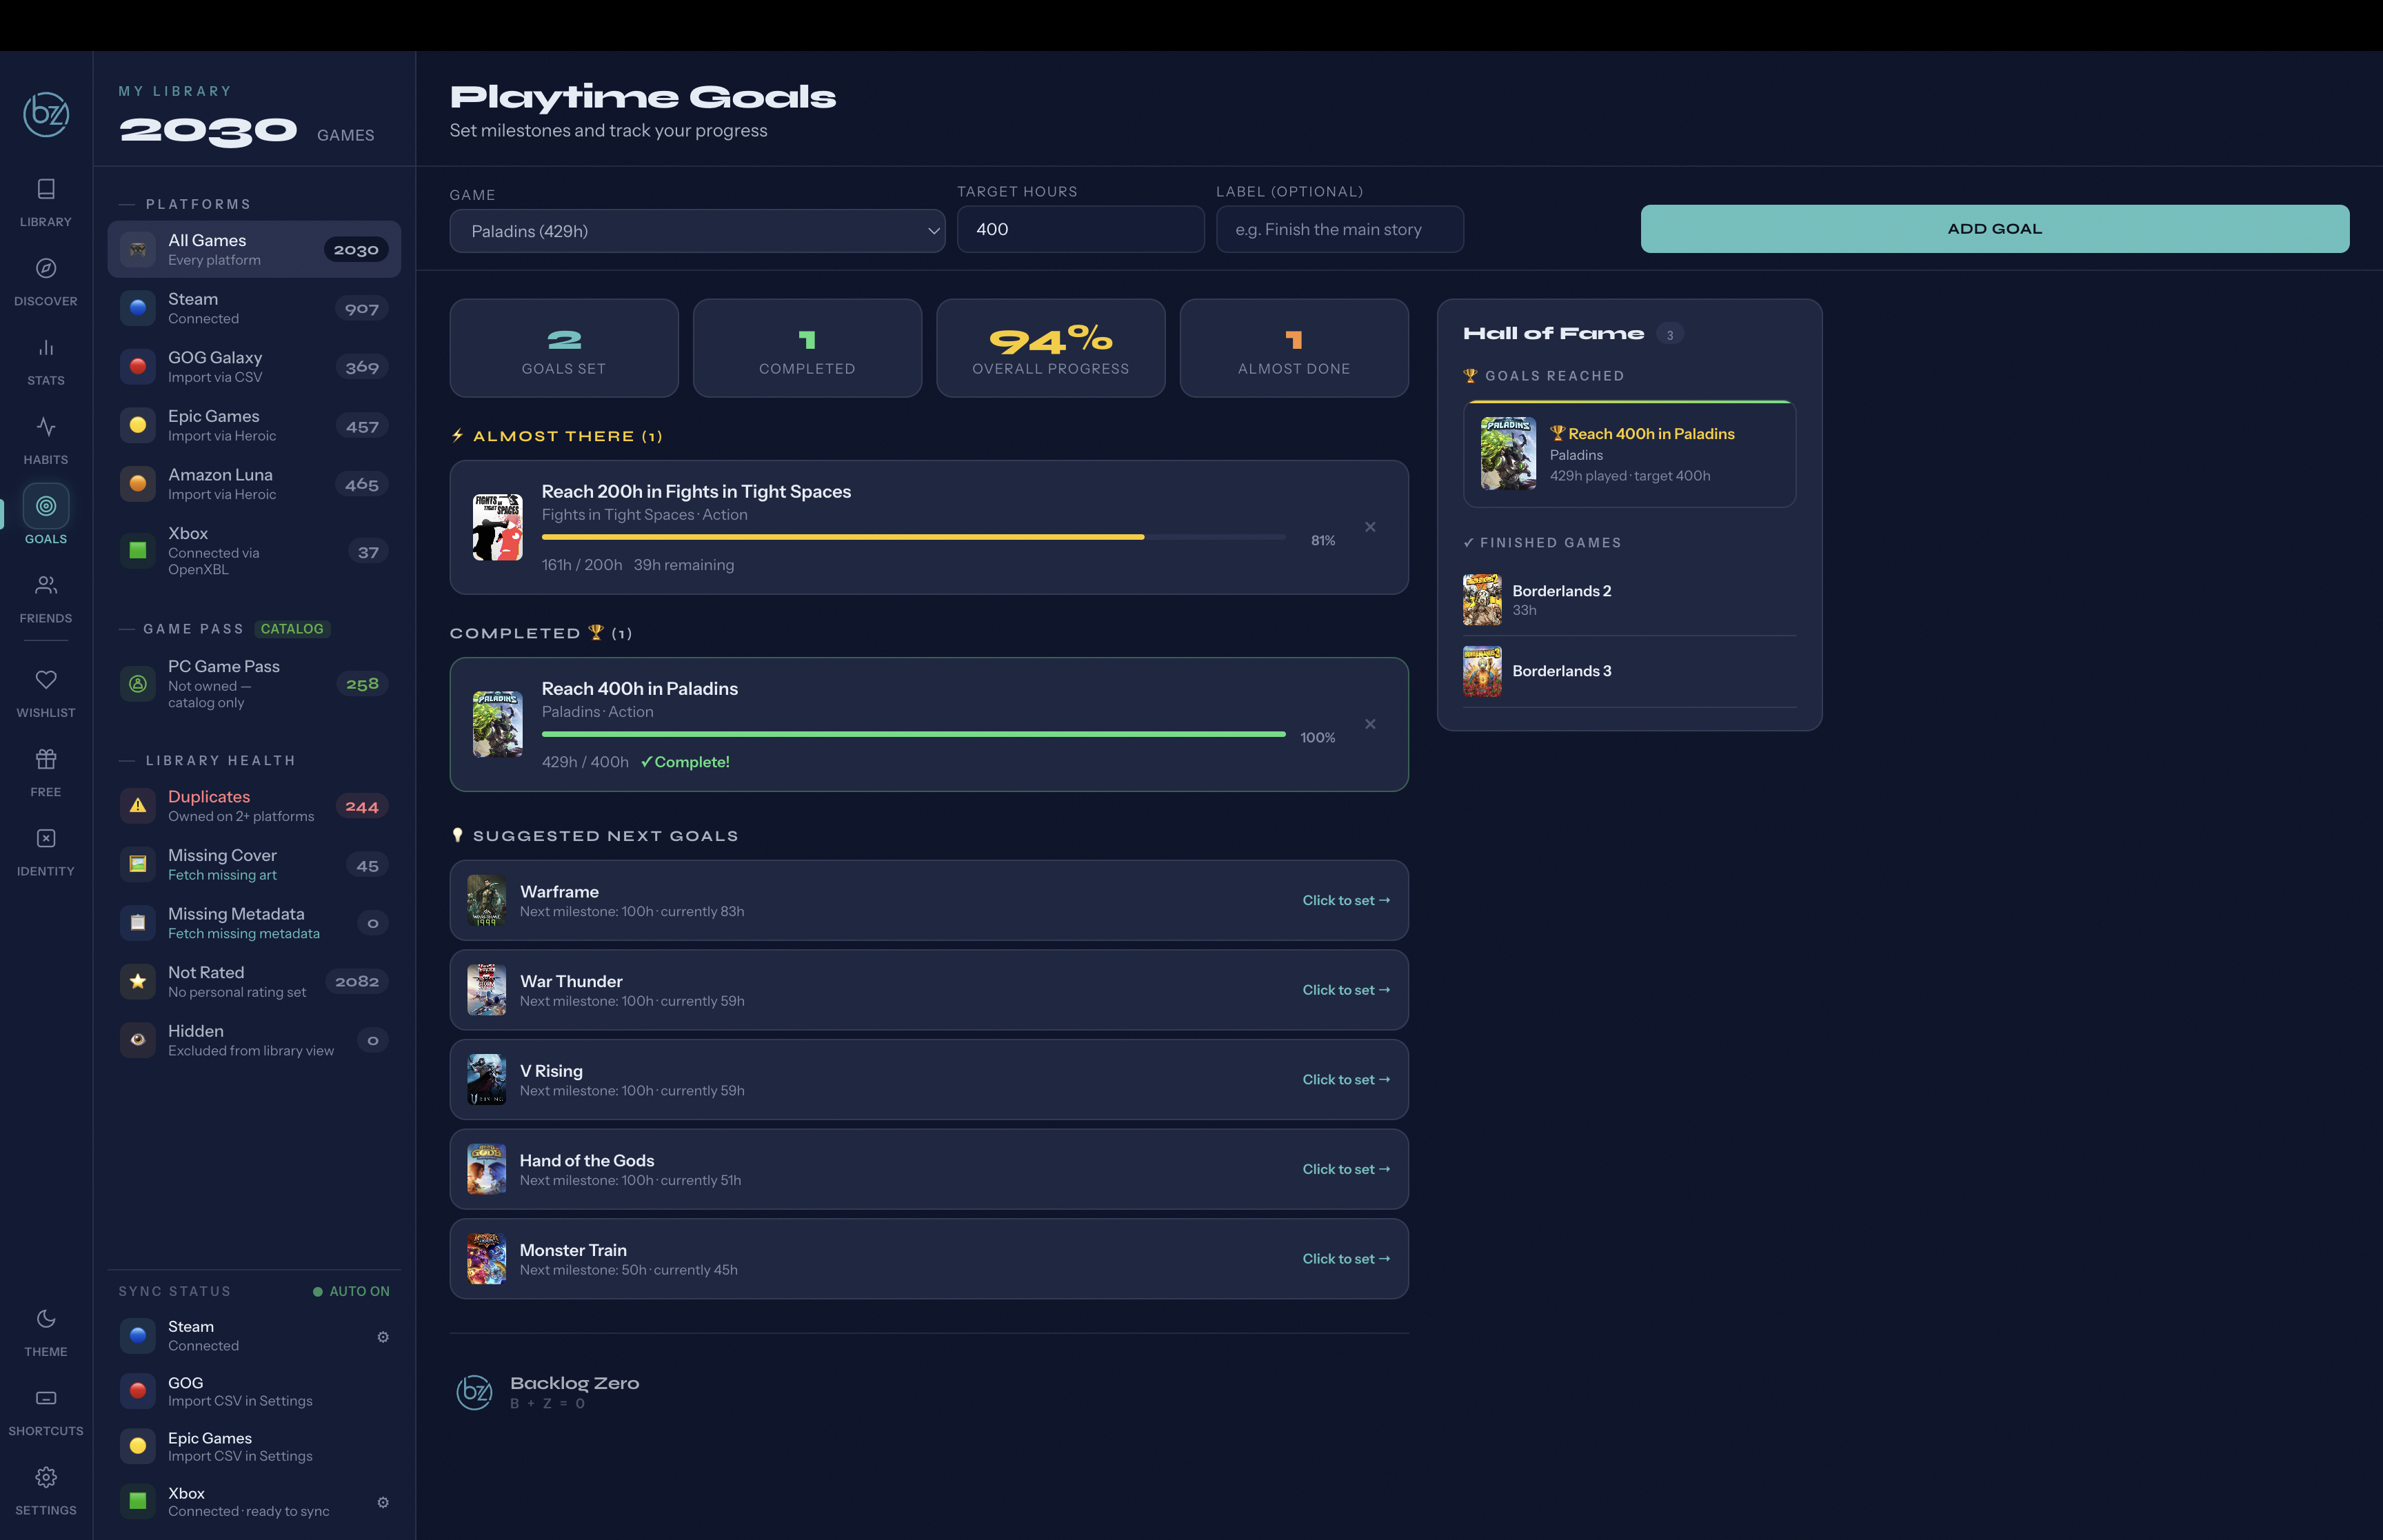The image size is (2383, 1540).
Task: Open the Discover compass icon
Action: pyautogui.click(x=46, y=268)
